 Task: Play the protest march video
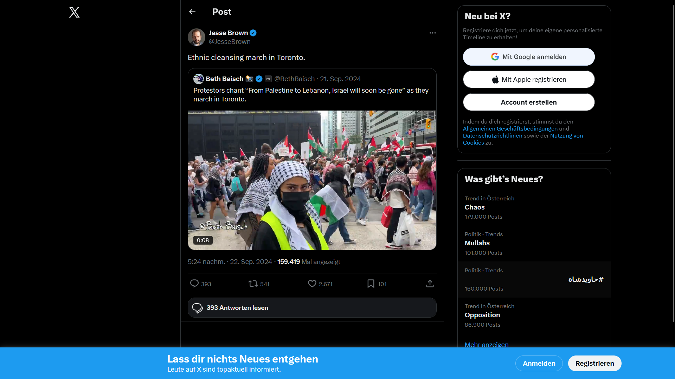(312, 180)
